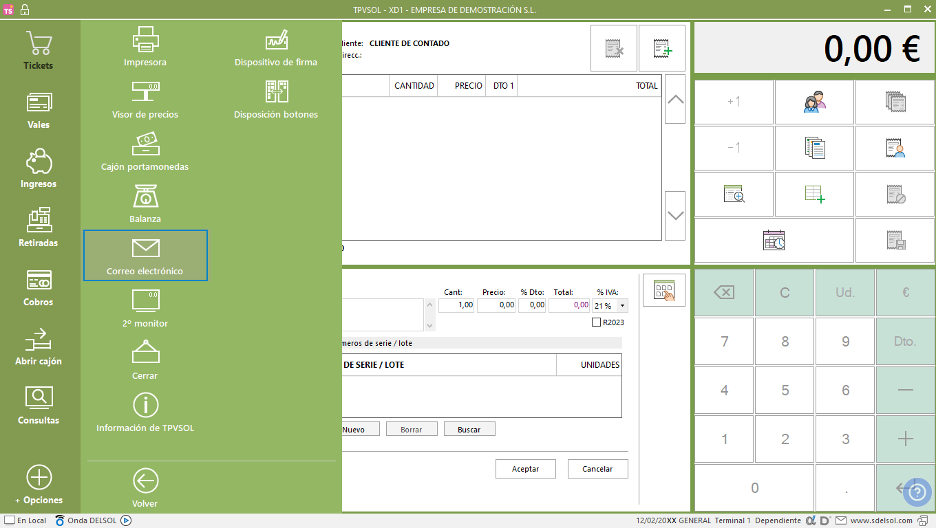Click the Precio input field

coord(496,305)
